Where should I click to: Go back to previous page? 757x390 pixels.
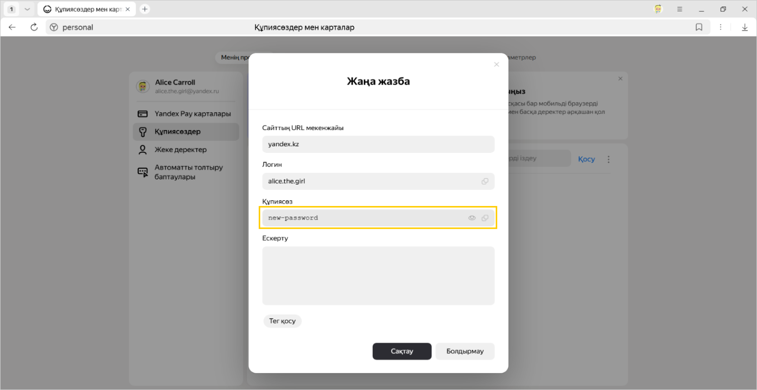(x=12, y=28)
